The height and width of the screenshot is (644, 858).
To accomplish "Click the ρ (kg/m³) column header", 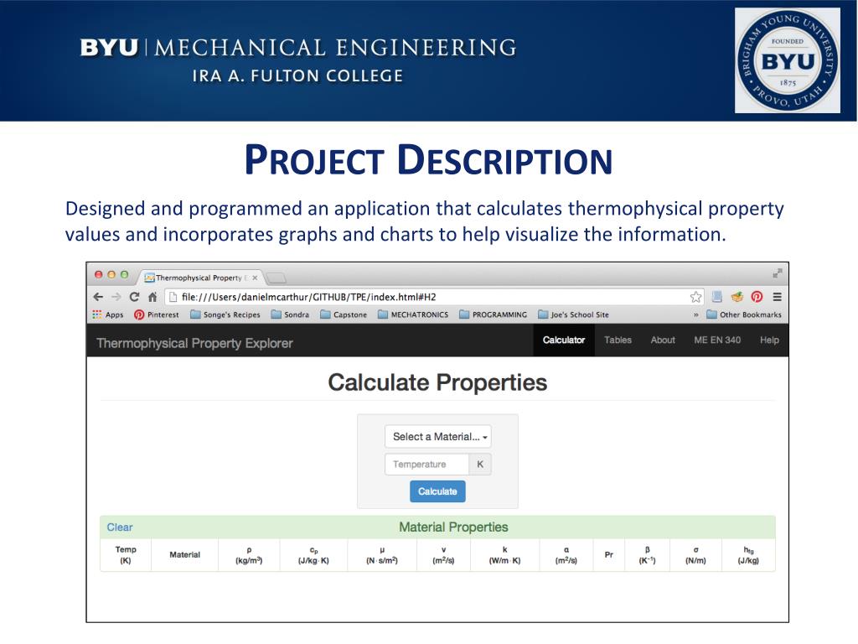I will pos(249,555).
